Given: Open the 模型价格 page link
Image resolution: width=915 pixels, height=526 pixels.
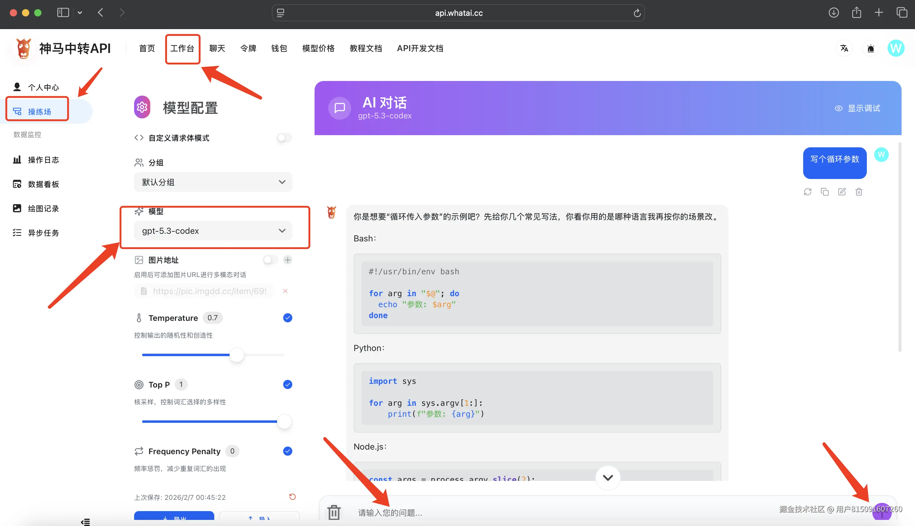Looking at the screenshot, I should click(x=318, y=48).
